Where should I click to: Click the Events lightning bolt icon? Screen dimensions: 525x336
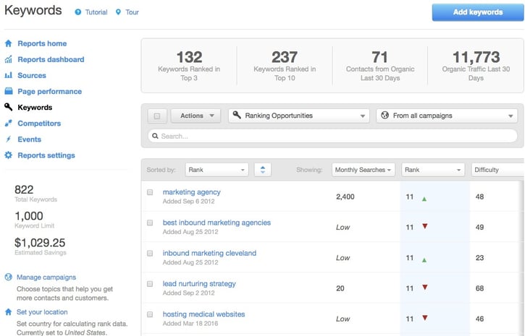(9, 139)
